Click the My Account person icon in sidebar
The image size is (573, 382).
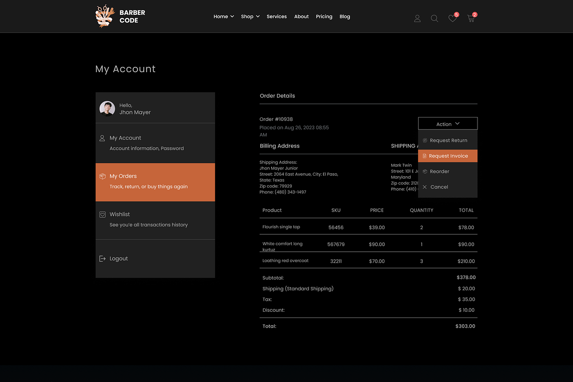click(x=102, y=138)
